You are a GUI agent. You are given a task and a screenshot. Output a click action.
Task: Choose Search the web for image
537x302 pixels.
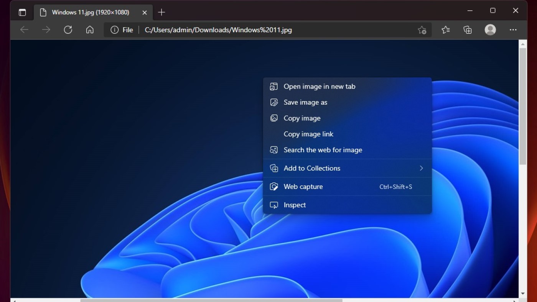point(347,150)
